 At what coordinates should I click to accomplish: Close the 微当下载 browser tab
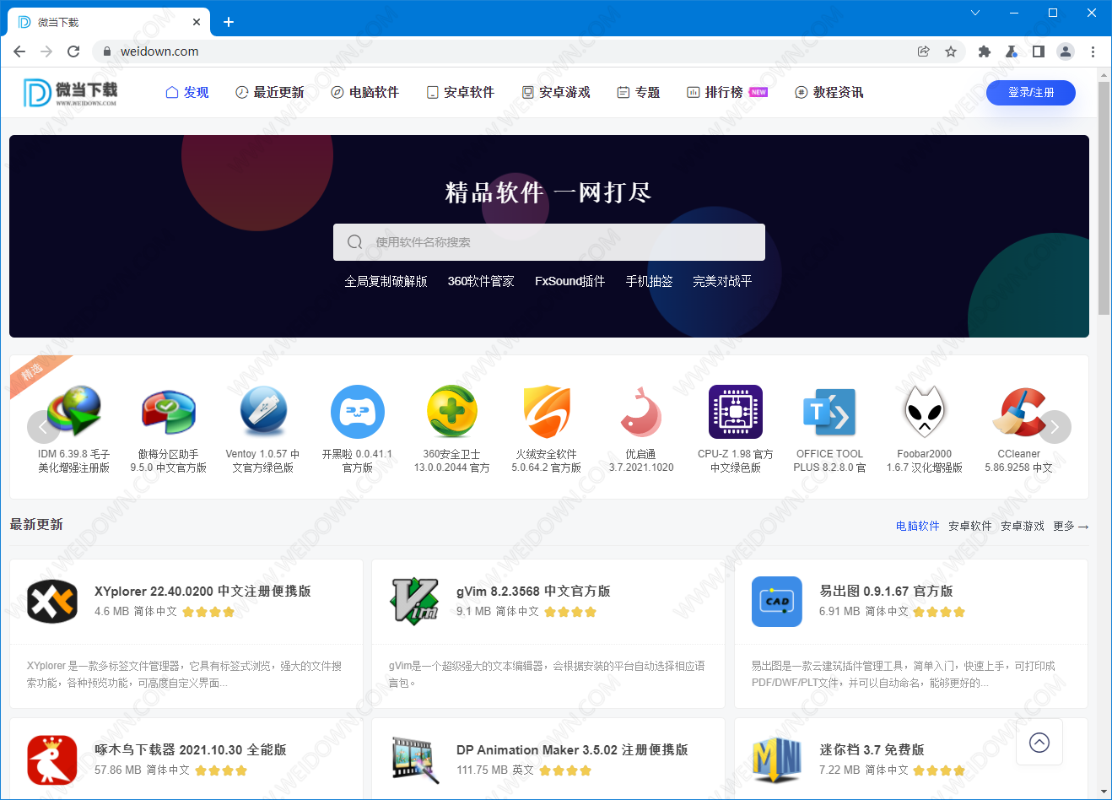click(x=197, y=22)
